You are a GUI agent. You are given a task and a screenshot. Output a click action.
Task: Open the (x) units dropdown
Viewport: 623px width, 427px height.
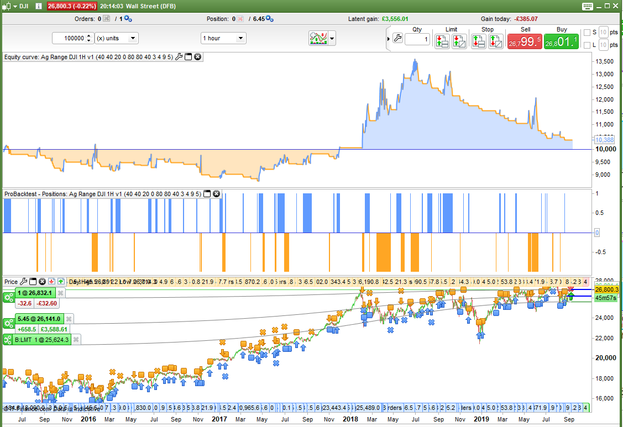click(x=133, y=38)
